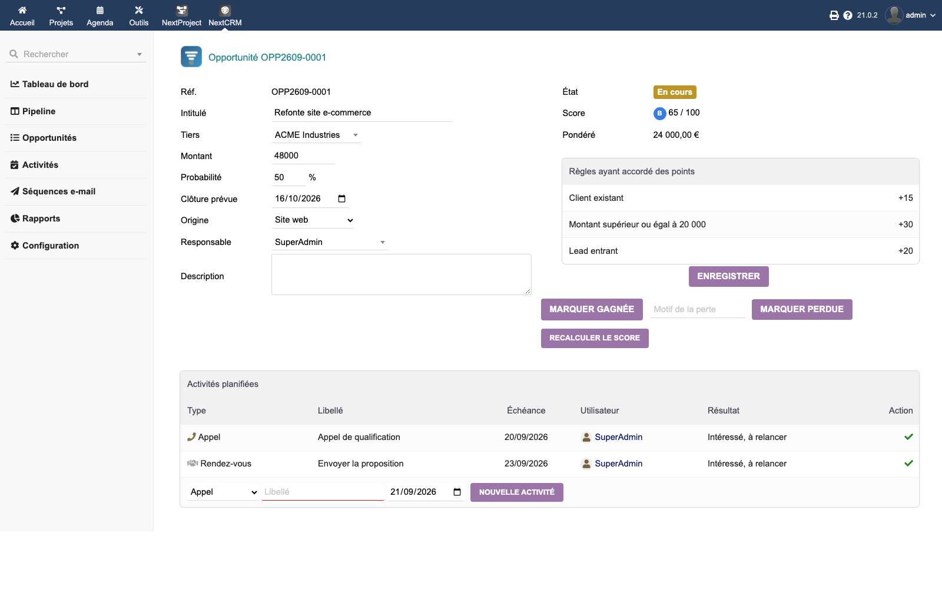The height and width of the screenshot is (589, 942).
Task: Focus the Motif de la perte field
Action: [698, 309]
